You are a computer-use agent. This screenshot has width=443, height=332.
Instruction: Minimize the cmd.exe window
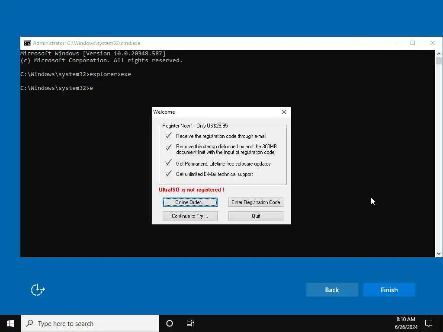393,43
